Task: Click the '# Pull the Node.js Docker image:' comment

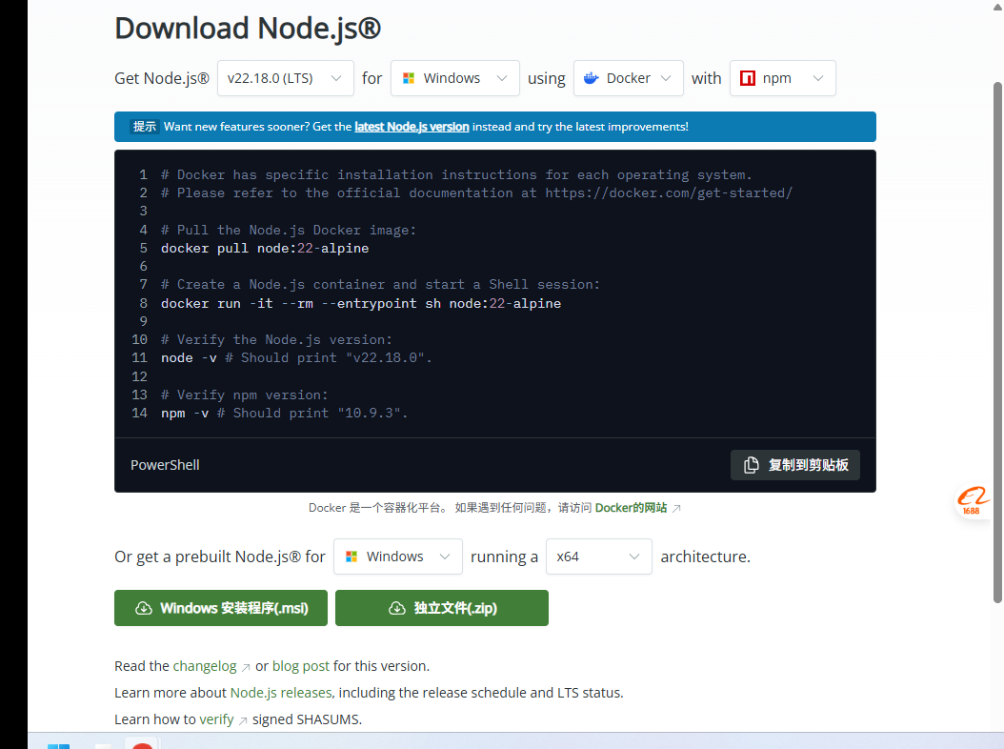Action: [x=288, y=230]
